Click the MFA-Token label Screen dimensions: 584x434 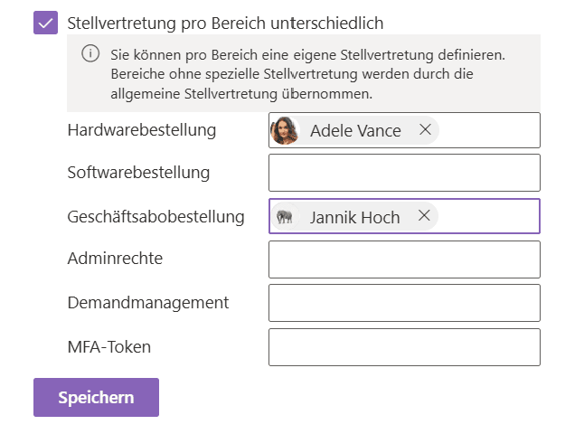[109, 347]
